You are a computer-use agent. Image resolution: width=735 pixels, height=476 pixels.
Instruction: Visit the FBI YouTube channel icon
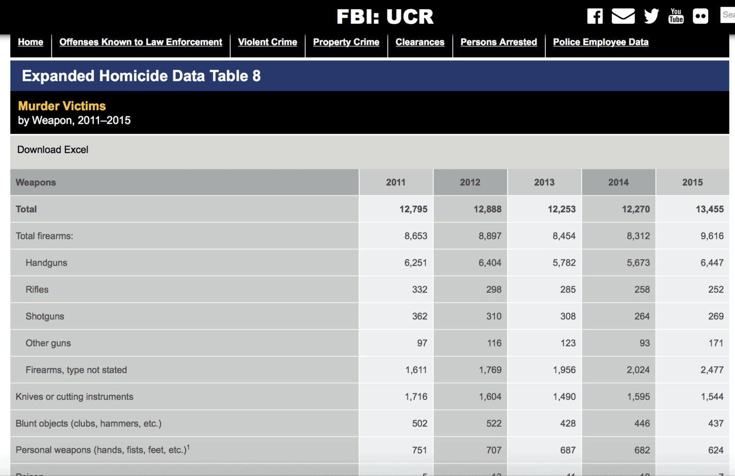tap(676, 16)
